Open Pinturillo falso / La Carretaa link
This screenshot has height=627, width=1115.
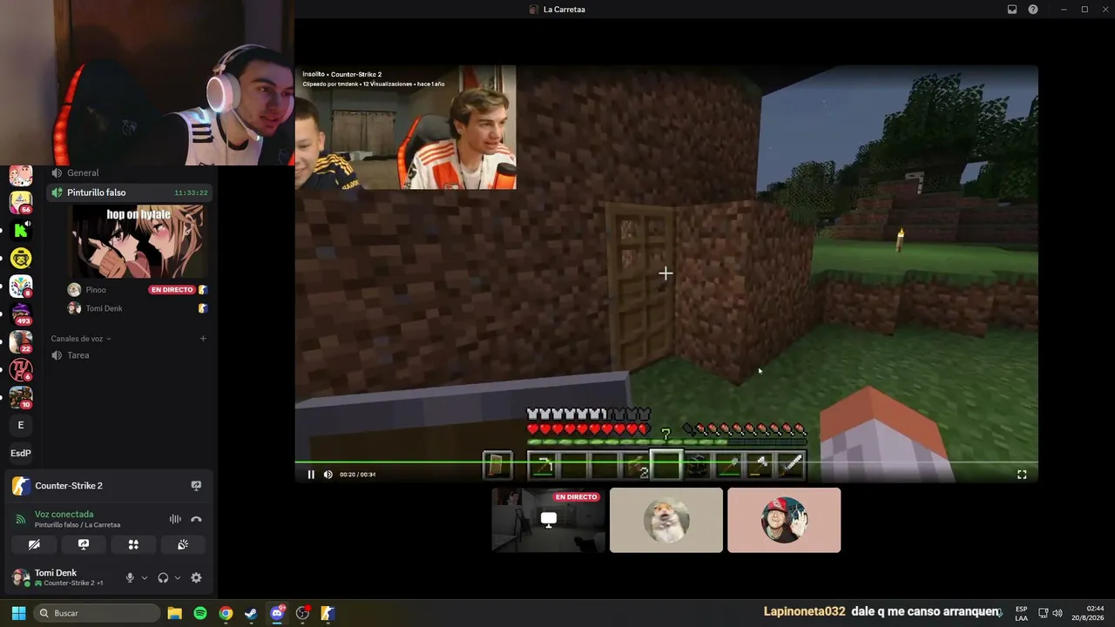pos(78,525)
